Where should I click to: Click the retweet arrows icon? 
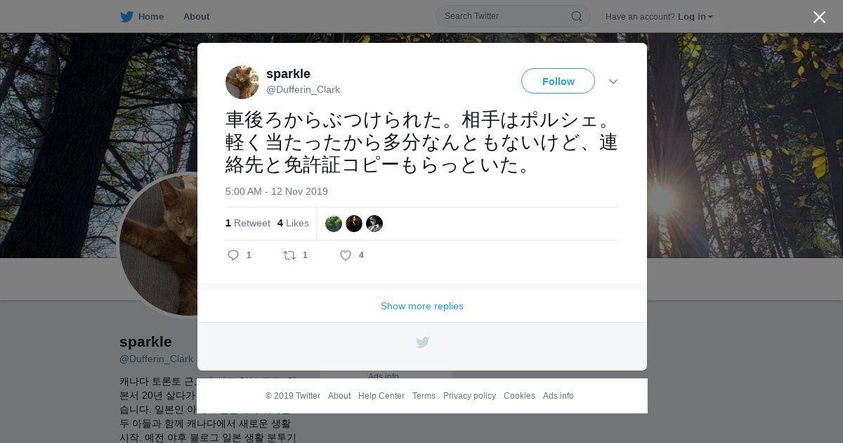click(x=289, y=255)
